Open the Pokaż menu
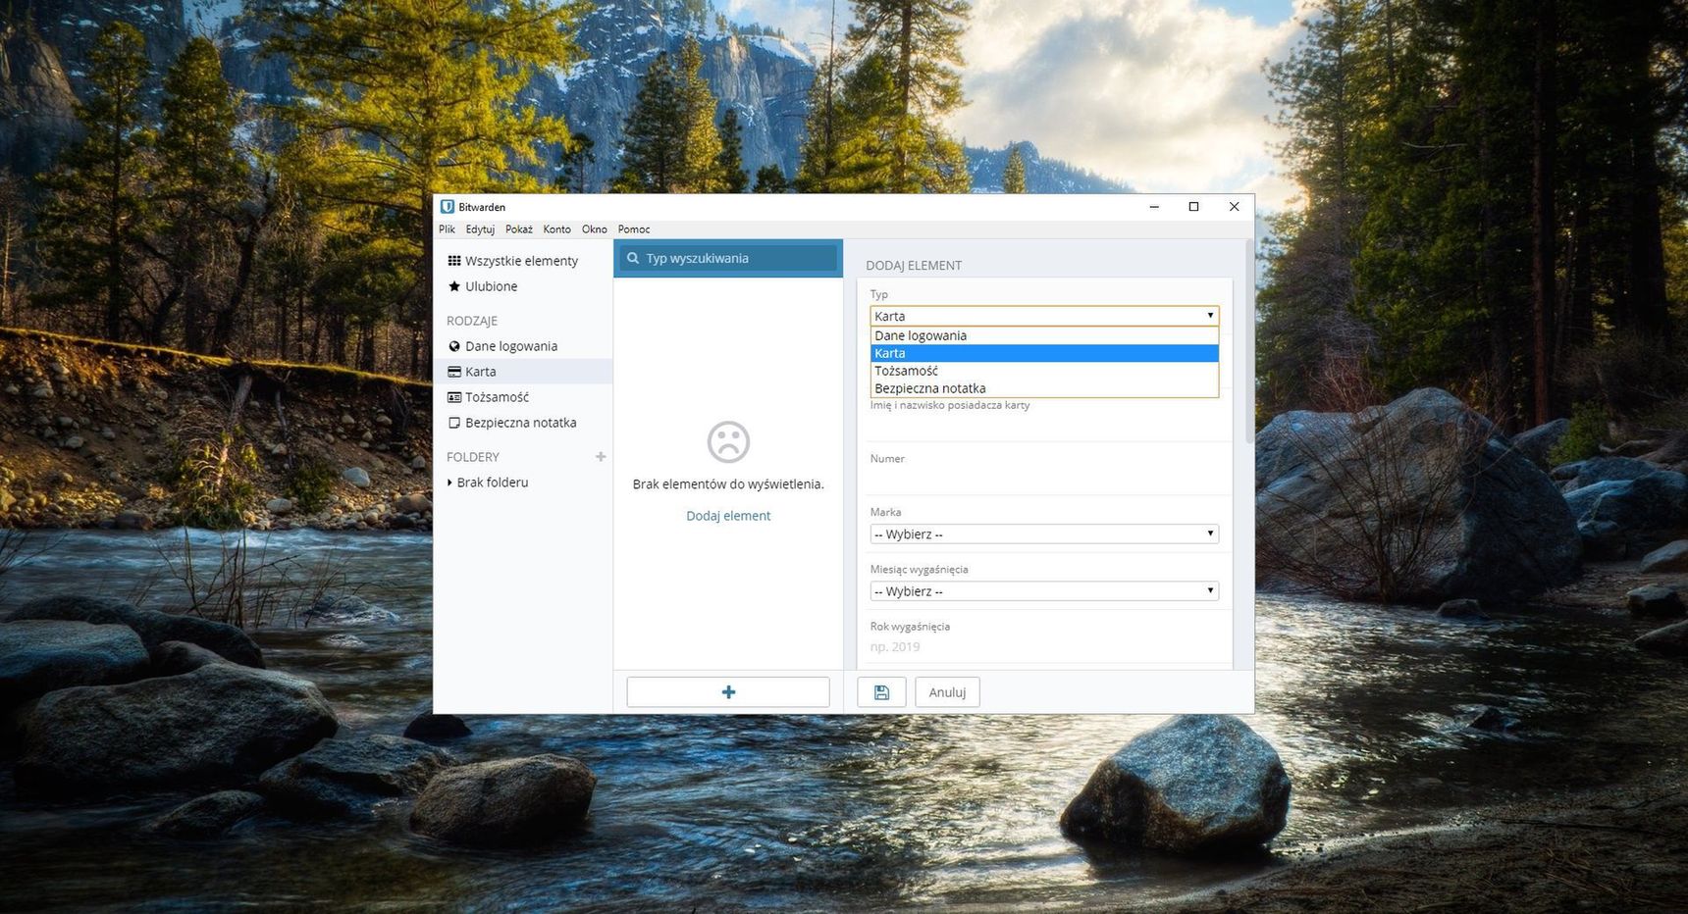This screenshot has height=914, width=1688. pos(519,229)
